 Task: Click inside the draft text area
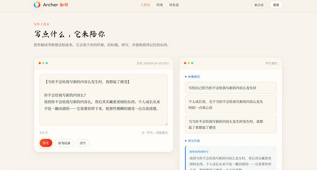104,100
